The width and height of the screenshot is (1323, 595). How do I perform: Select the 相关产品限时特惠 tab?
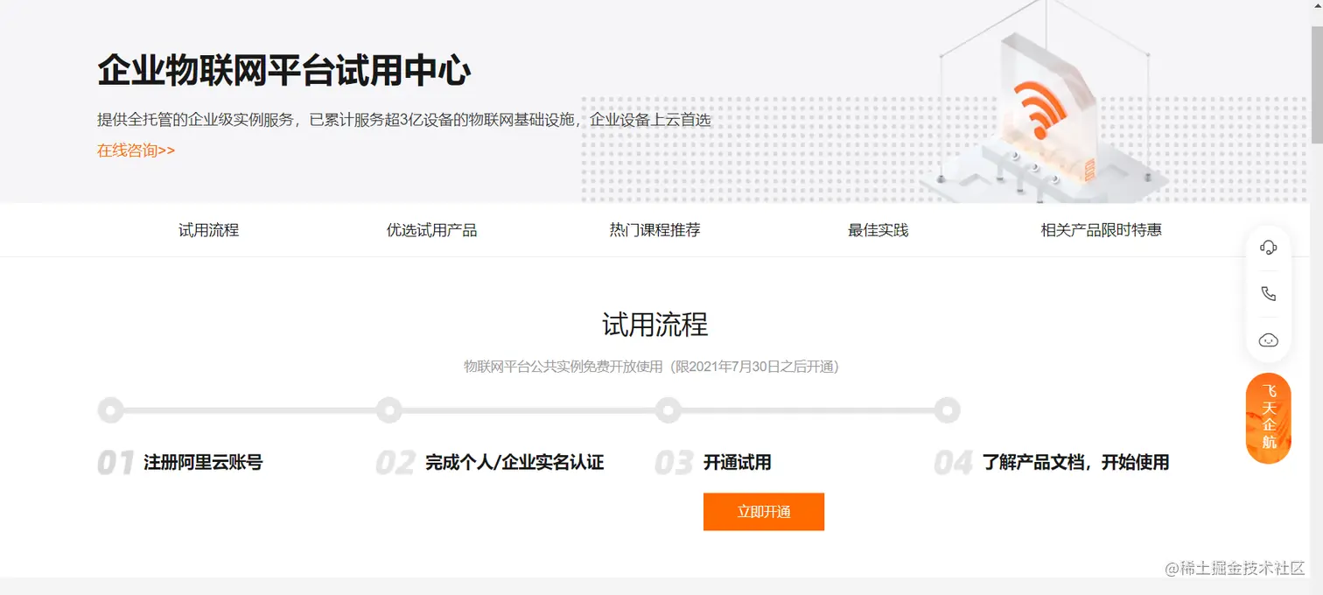1101,230
